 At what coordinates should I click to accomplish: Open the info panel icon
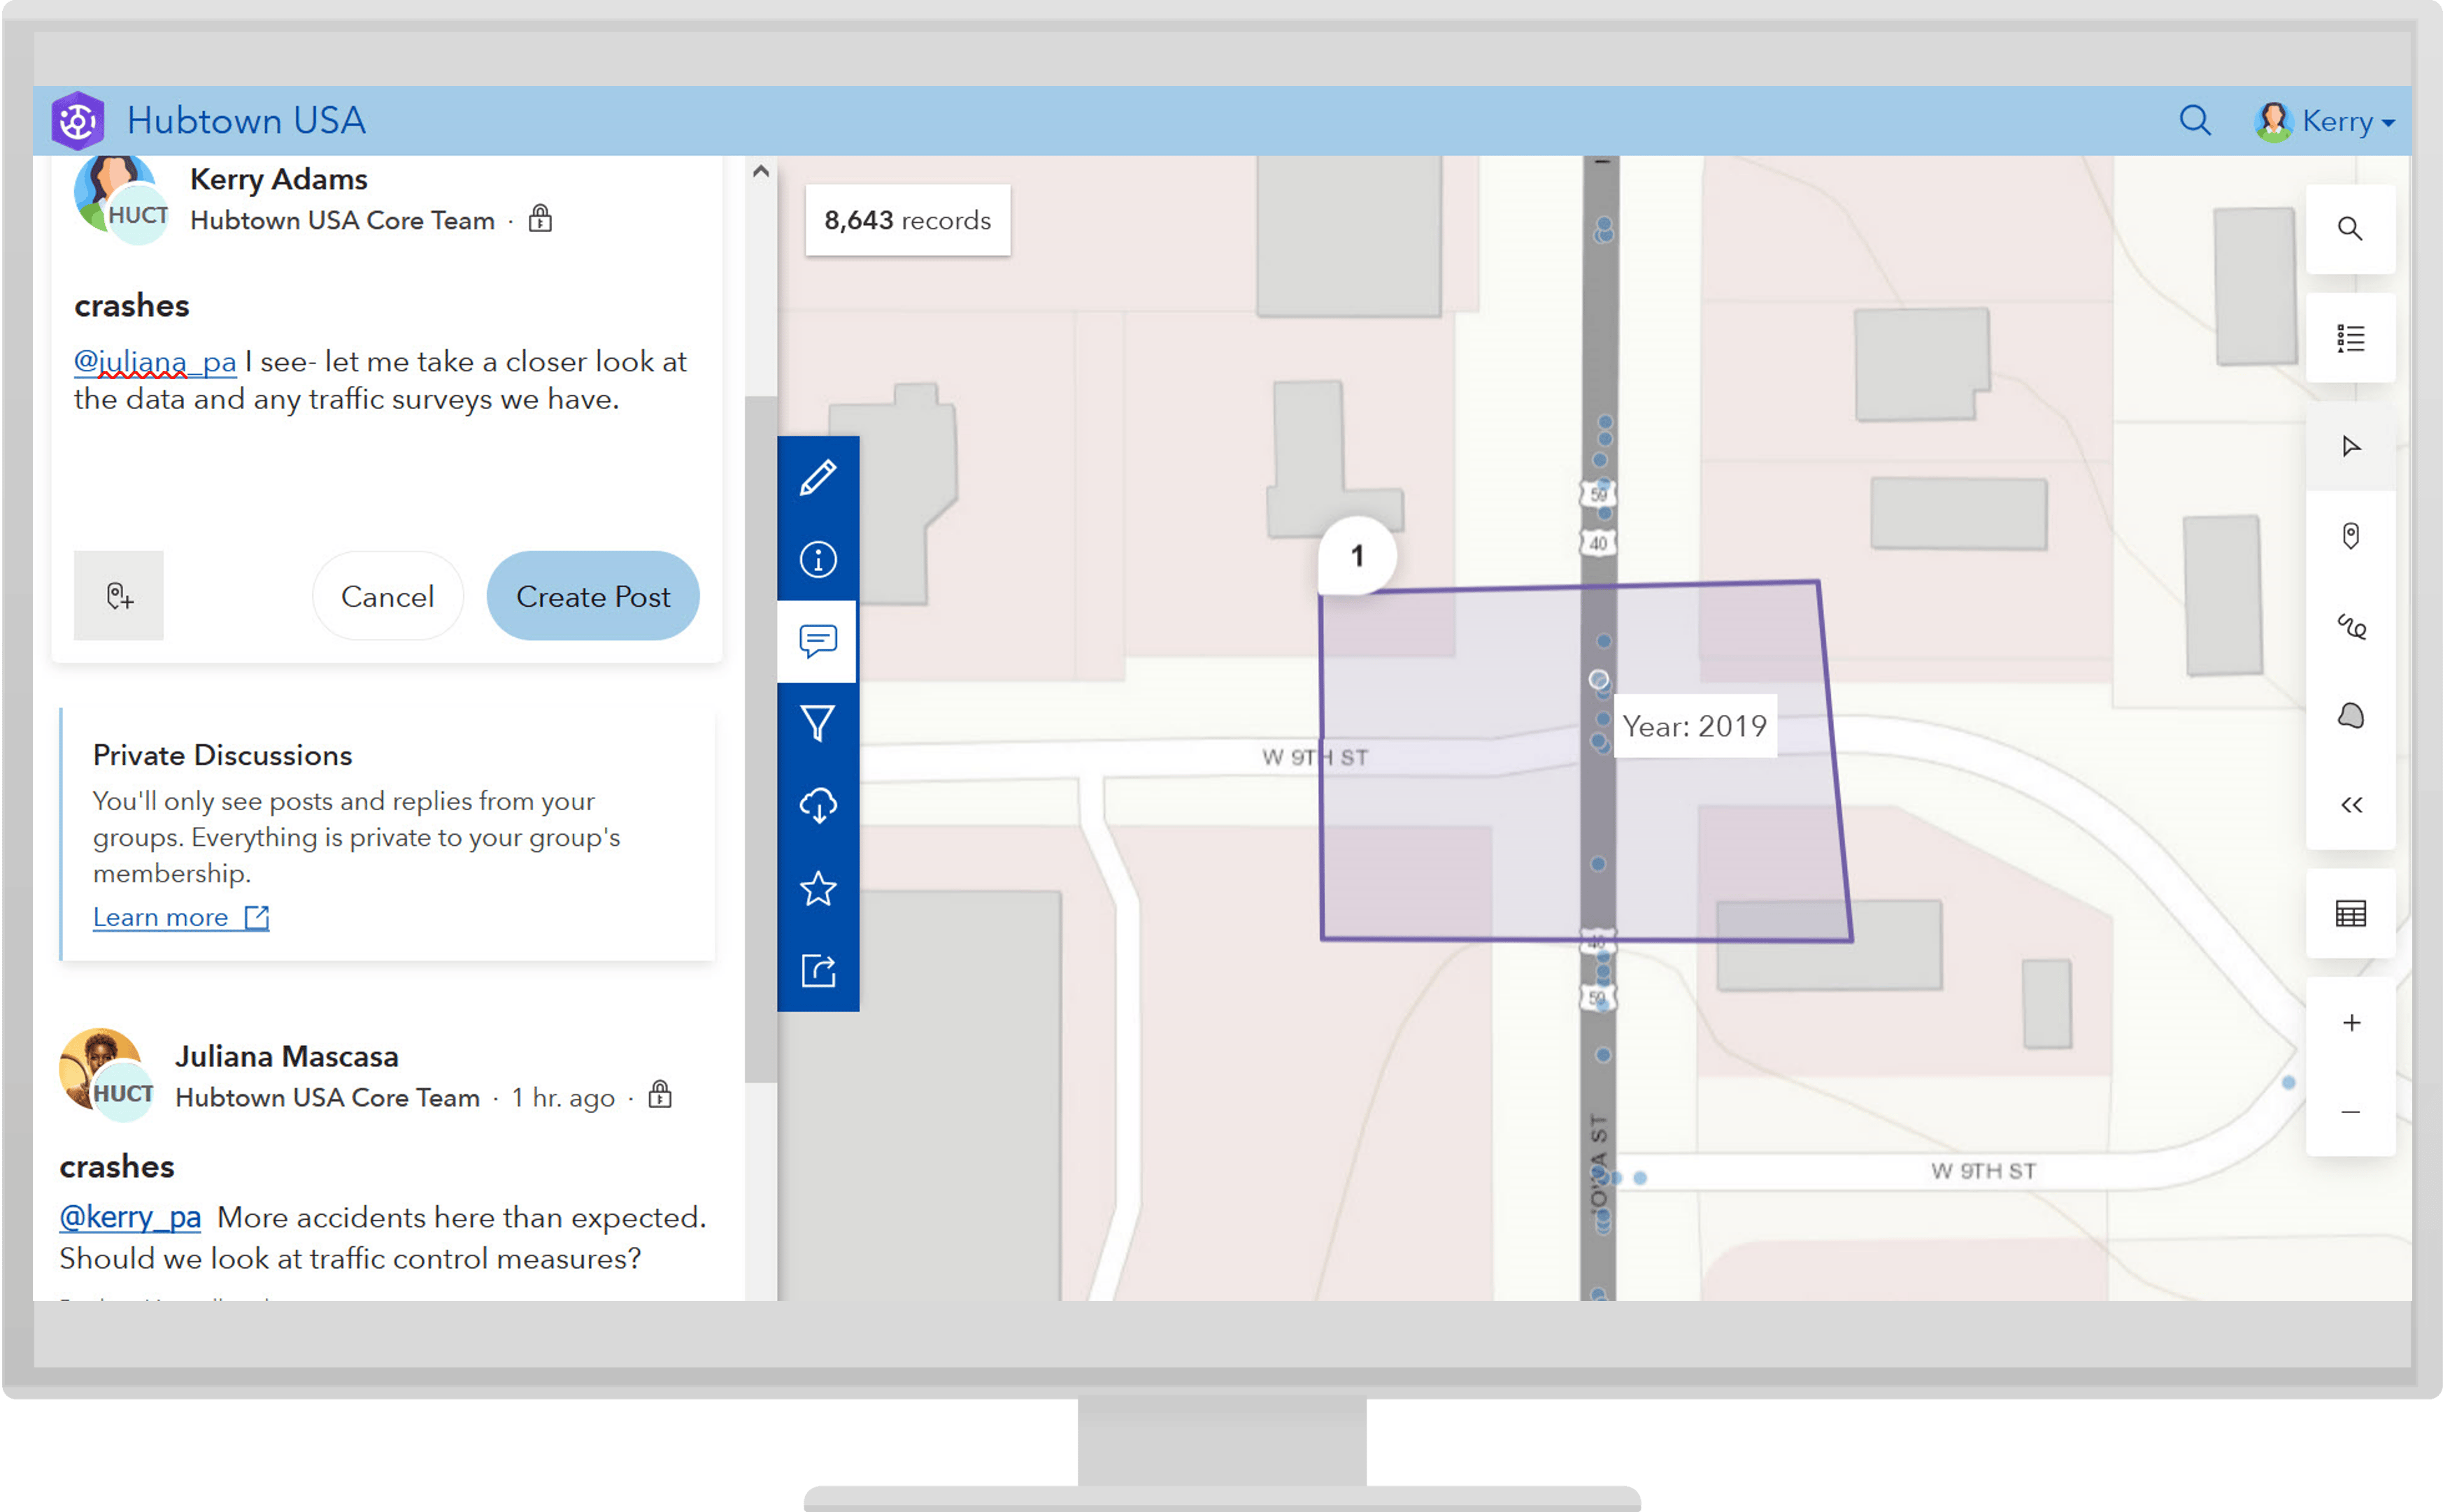[x=818, y=559]
